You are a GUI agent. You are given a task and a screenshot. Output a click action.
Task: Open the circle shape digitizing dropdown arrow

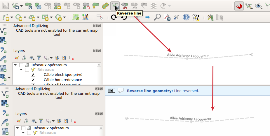25,17
